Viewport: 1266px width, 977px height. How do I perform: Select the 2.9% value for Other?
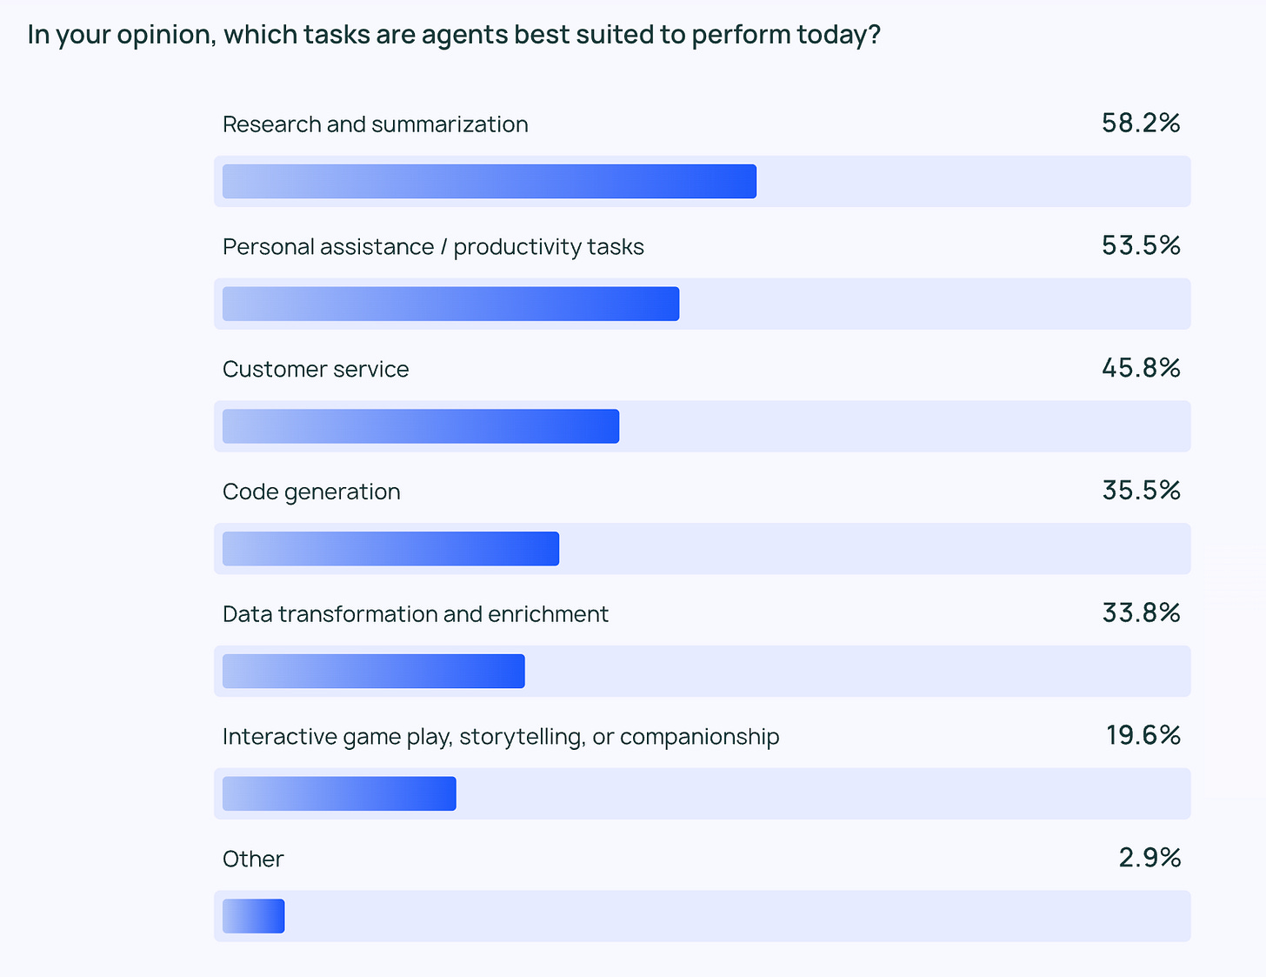[1149, 859]
